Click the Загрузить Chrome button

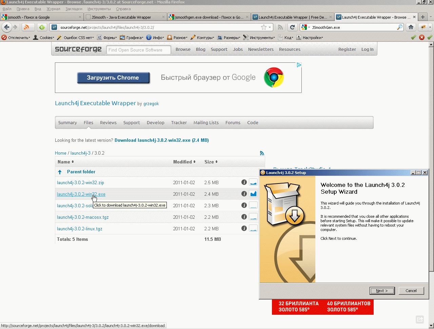113,78
